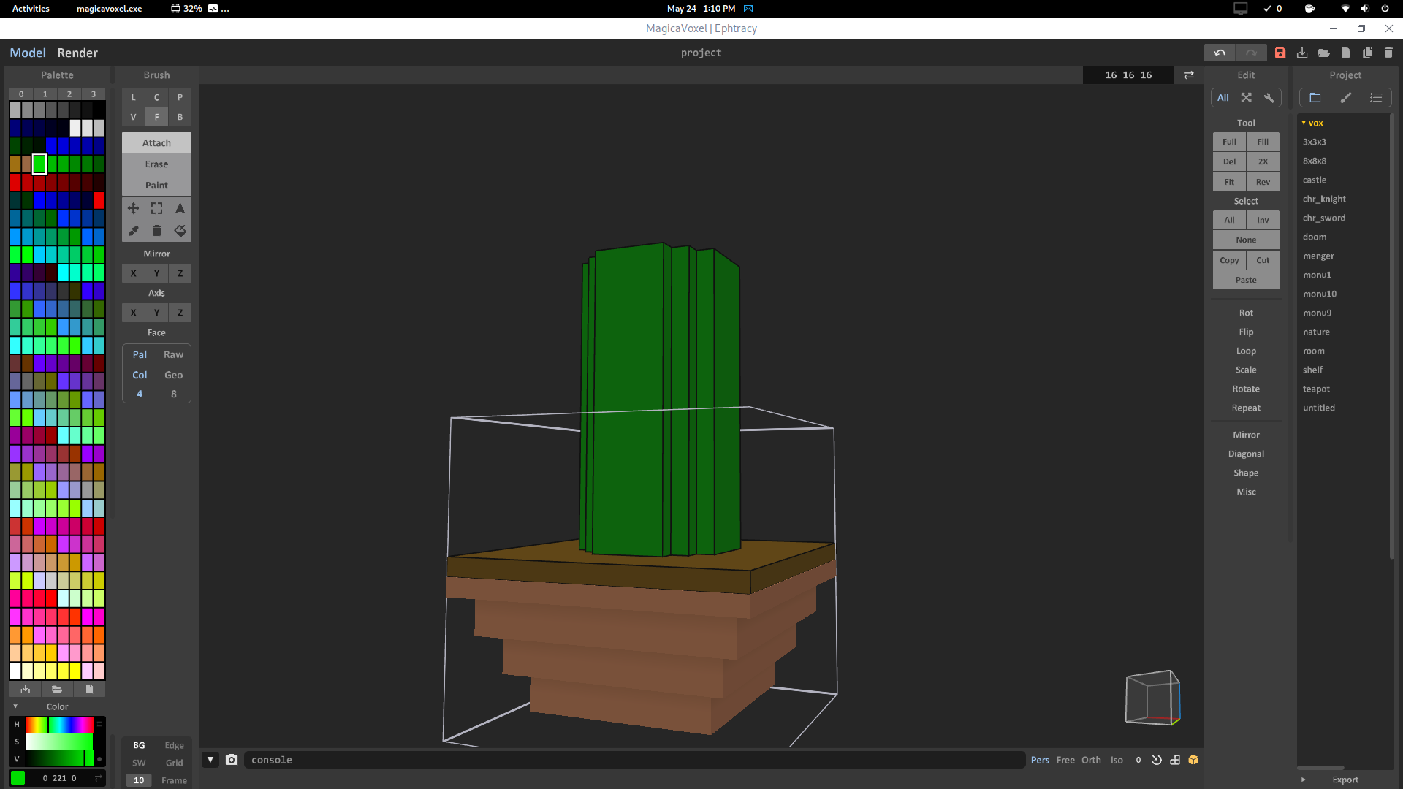Show the outline list view in Project panel
This screenshot has width=1403, height=789.
click(x=1376, y=97)
